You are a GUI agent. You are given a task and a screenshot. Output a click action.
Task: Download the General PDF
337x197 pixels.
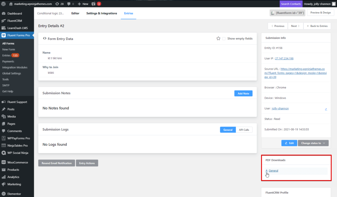coord(272,170)
